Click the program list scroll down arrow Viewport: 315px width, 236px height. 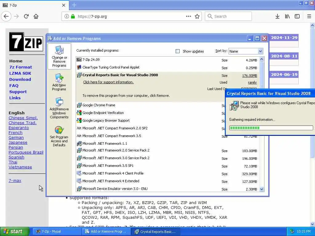(x=261, y=189)
